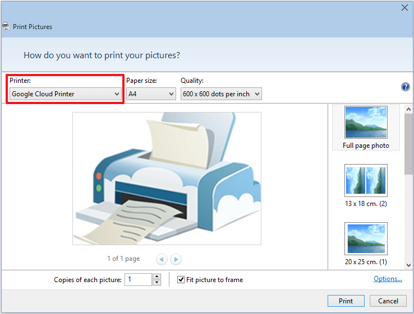Choose the 13 x 18 cm. layout
Viewport: 414px width, 314px height.
tap(366, 186)
